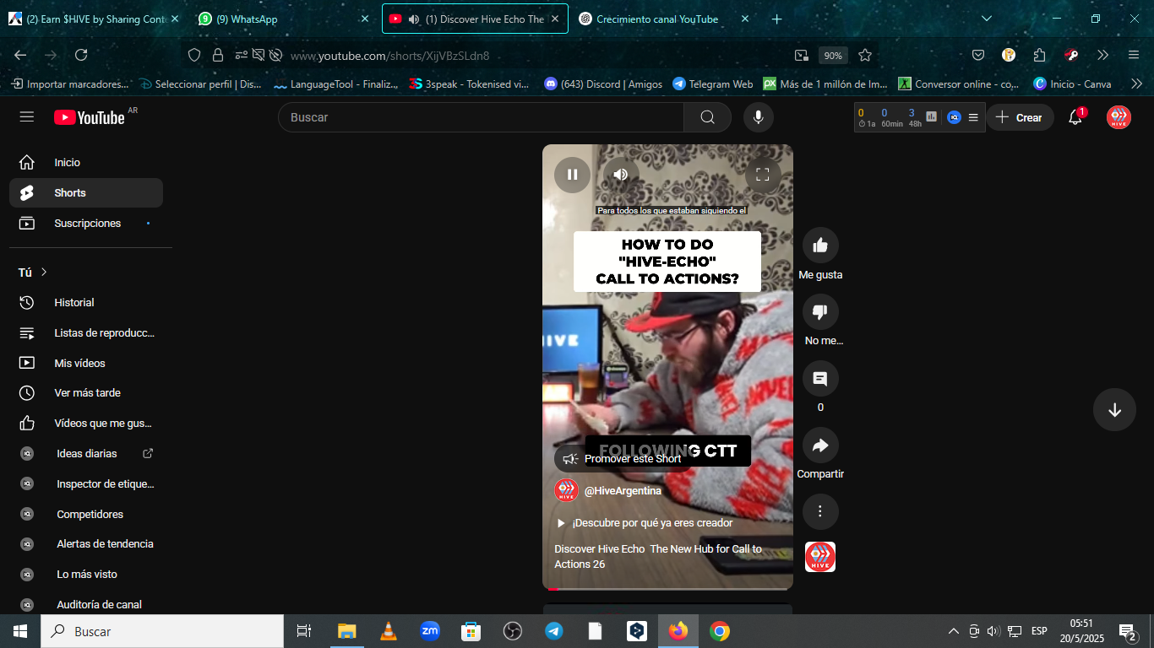
Task: Show more bookmarks chevron
Action: tap(1136, 84)
